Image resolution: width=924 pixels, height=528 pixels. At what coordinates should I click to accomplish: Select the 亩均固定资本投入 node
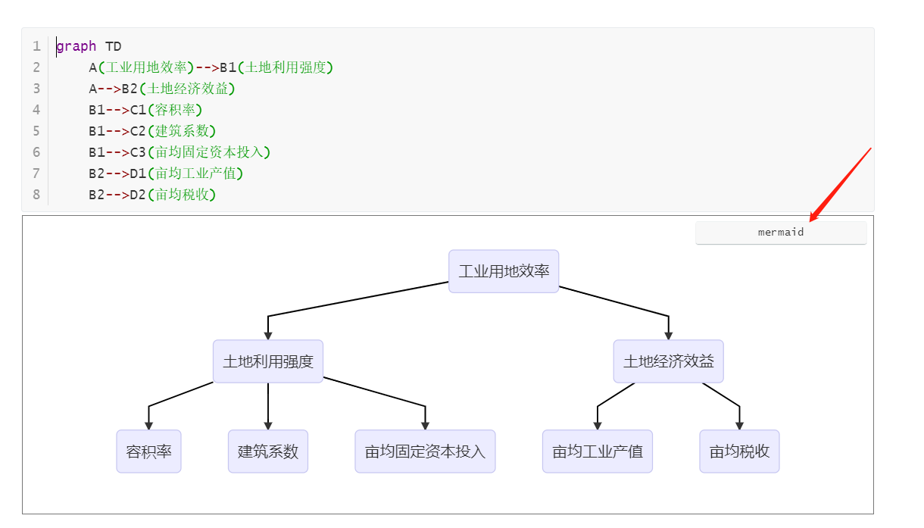(x=425, y=451)
